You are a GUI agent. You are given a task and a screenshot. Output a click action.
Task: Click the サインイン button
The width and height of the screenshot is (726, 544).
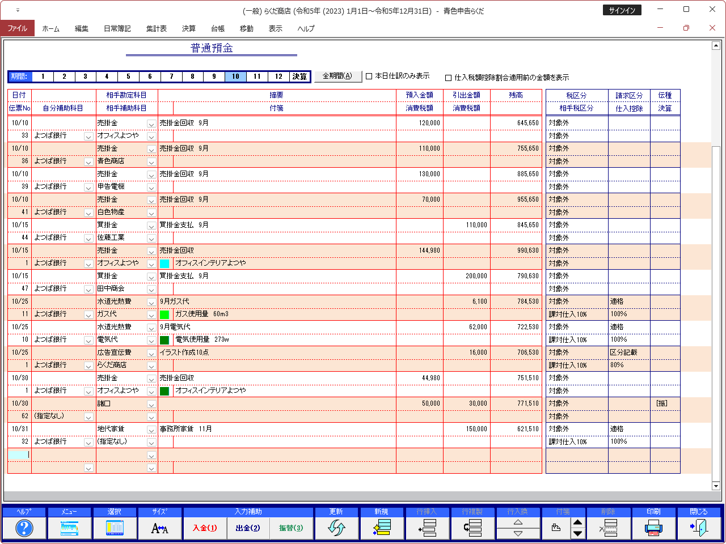coord(622,10)
